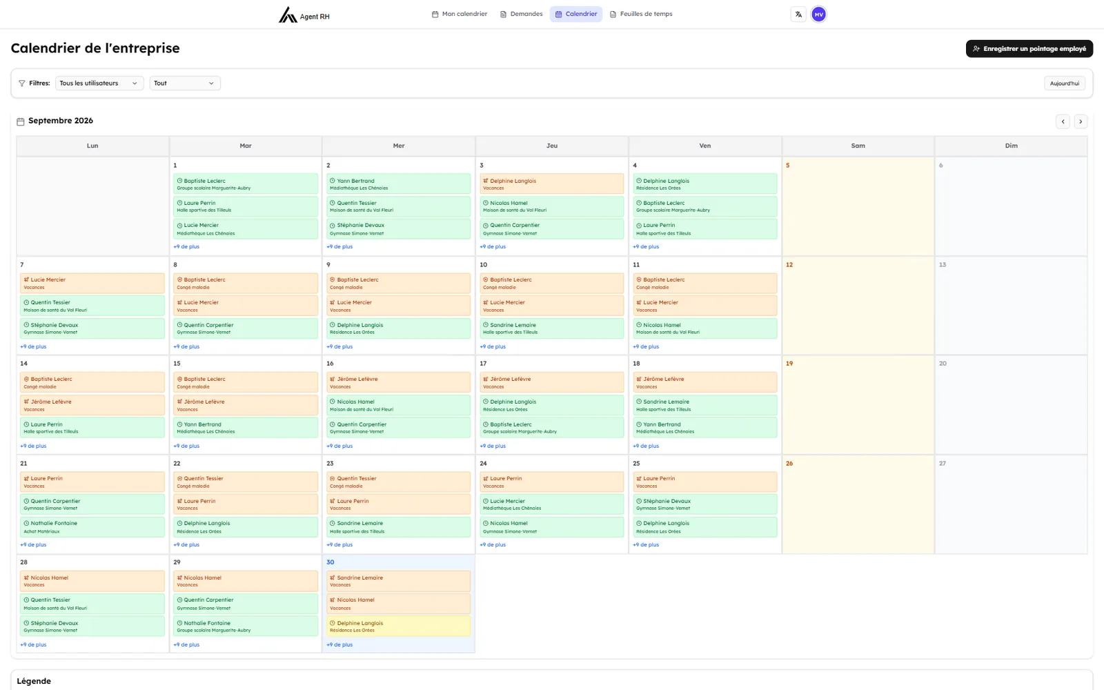The width and height of the screenshot is (1104, 690).
Task: Open the Demandes tab
Action: tap(522, 14)
